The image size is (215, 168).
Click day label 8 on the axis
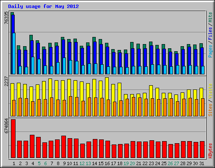(x=58, y=163)
